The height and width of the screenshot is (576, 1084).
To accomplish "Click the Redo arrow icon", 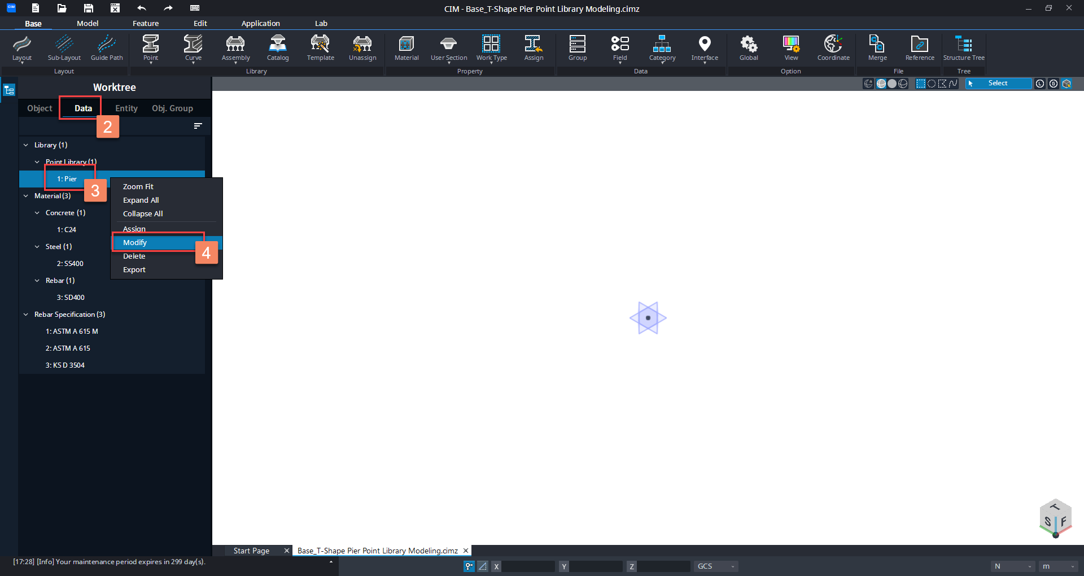I will click(x=168, y=8).
